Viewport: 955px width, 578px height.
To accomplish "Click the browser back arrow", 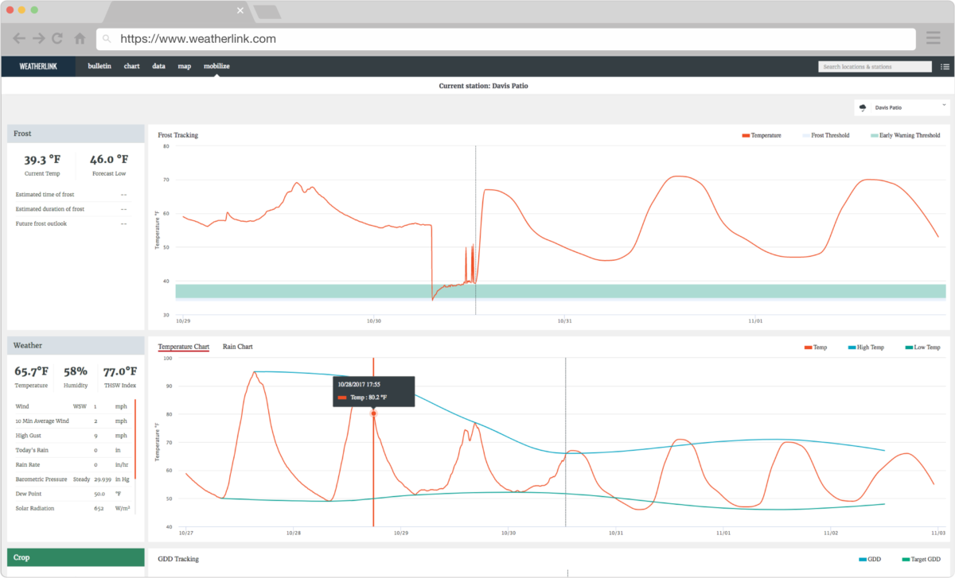I will click(x=18, y=37).
